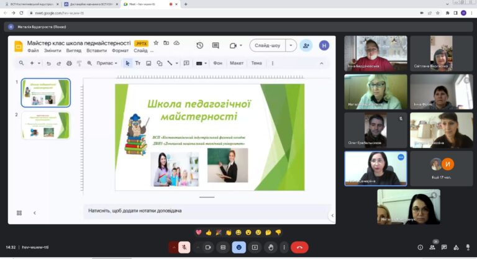477x259 pixels.
Task: Open the new slide layout dropdown arrow
Action: click(39, 63)
